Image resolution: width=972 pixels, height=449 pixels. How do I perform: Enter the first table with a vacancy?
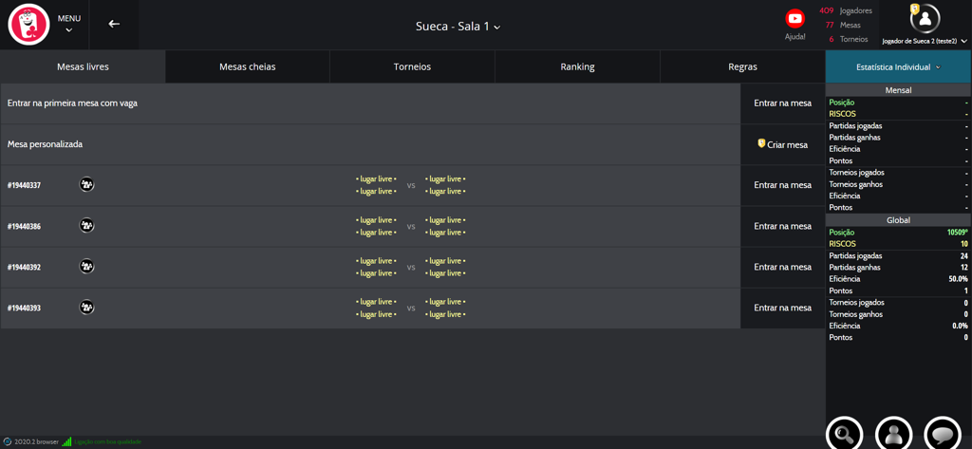(x=782, y=103)
